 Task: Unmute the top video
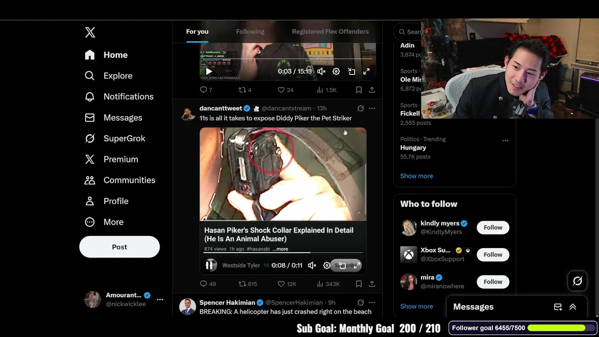click(x=321, y=72)
